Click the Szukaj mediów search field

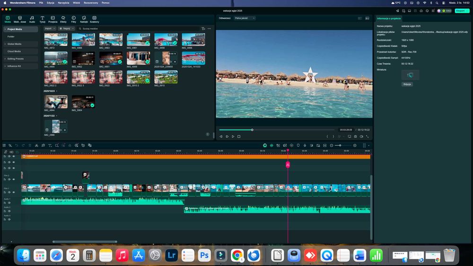pyautogui.click(x=138, y=29)
